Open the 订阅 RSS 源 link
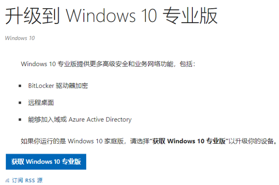 27,180
